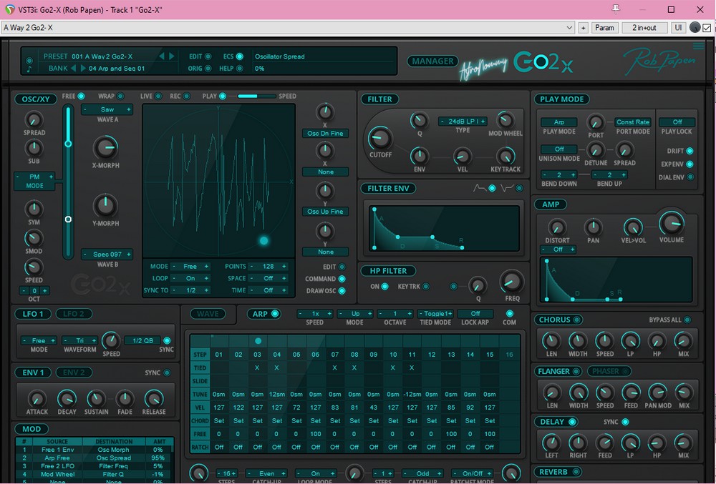This screenshot has width=716, height=484.
Task: Switch to the WAVE tab
Action: click(208, 314)
